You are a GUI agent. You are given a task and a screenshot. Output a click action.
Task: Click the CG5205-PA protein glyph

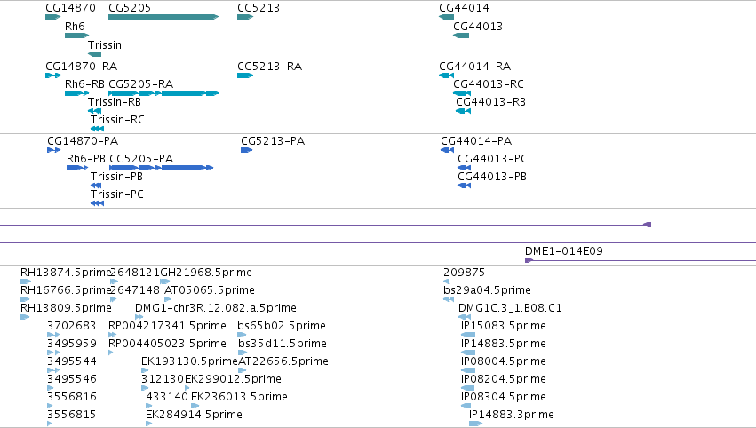[162, 168]
